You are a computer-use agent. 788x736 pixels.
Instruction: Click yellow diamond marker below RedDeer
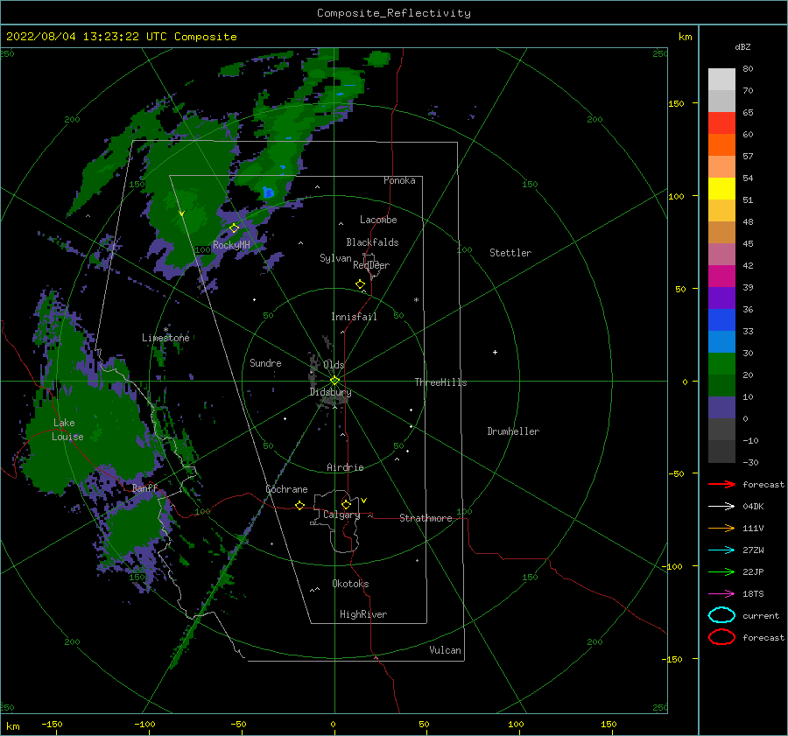point(360,284)
